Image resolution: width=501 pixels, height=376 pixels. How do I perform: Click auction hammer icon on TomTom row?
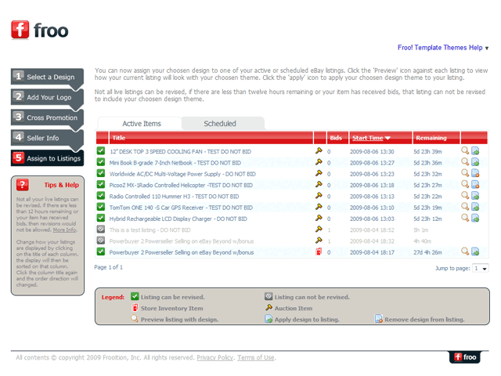click(x=319, y=207)
